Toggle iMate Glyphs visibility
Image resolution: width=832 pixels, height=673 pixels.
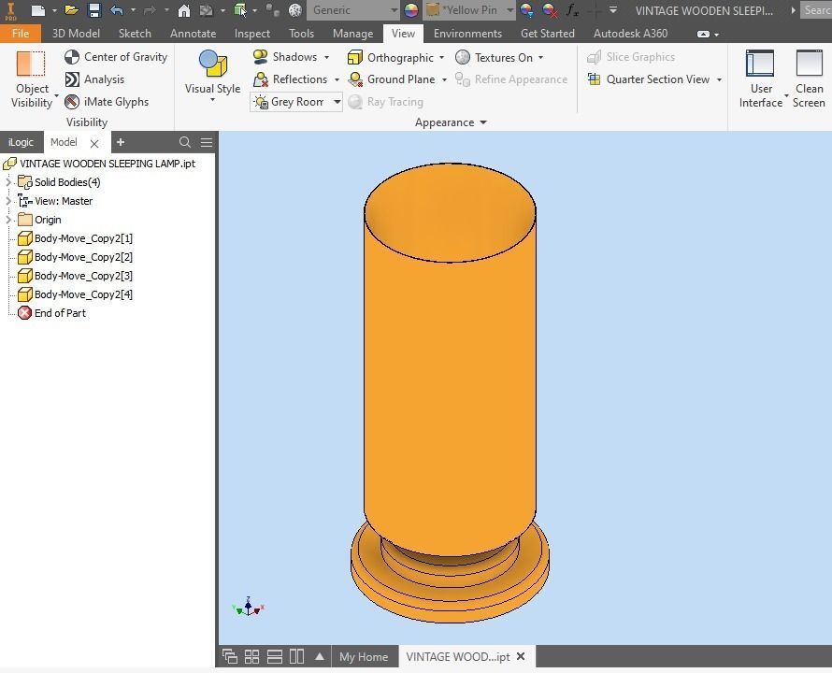pyautogui.click(x=107, y=102)
